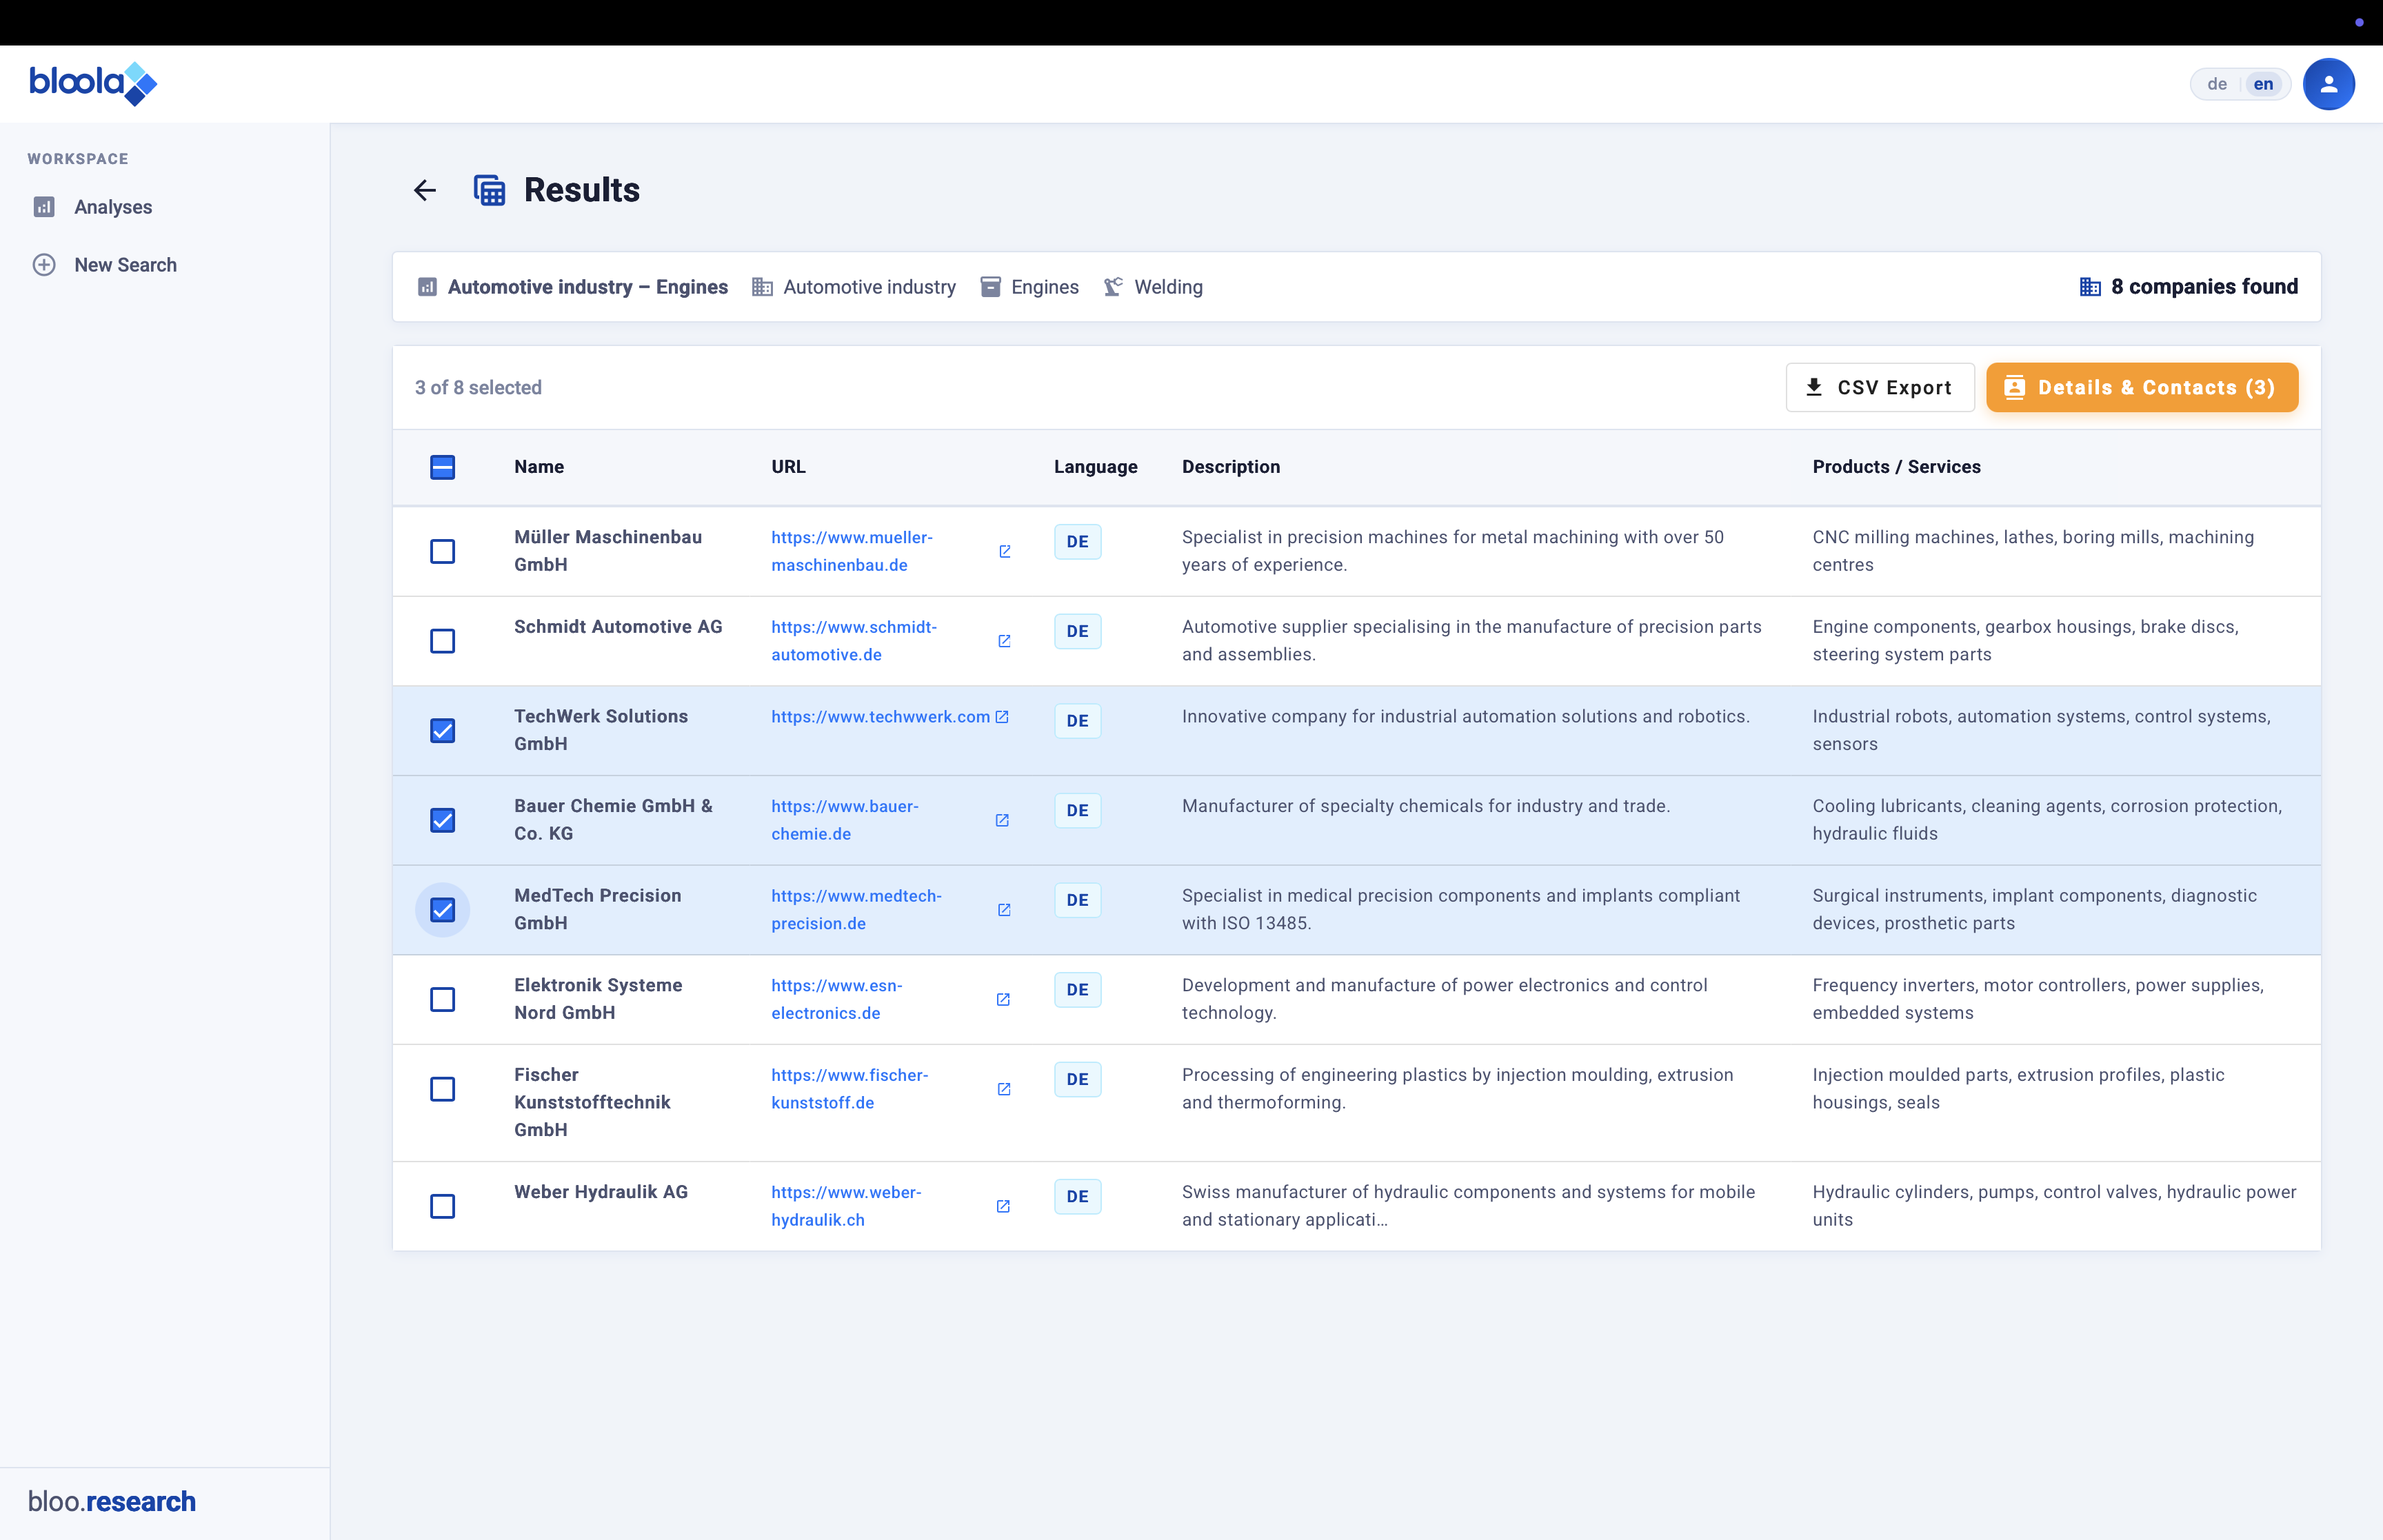Uncheck the MedTech Precision GmbH row
The height and width of the screenshot is (1540, 2383).
tap(442, 910)
